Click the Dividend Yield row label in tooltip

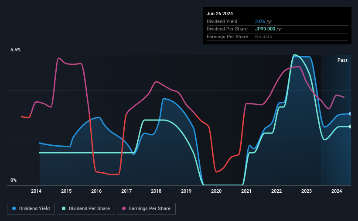[222, 21]
